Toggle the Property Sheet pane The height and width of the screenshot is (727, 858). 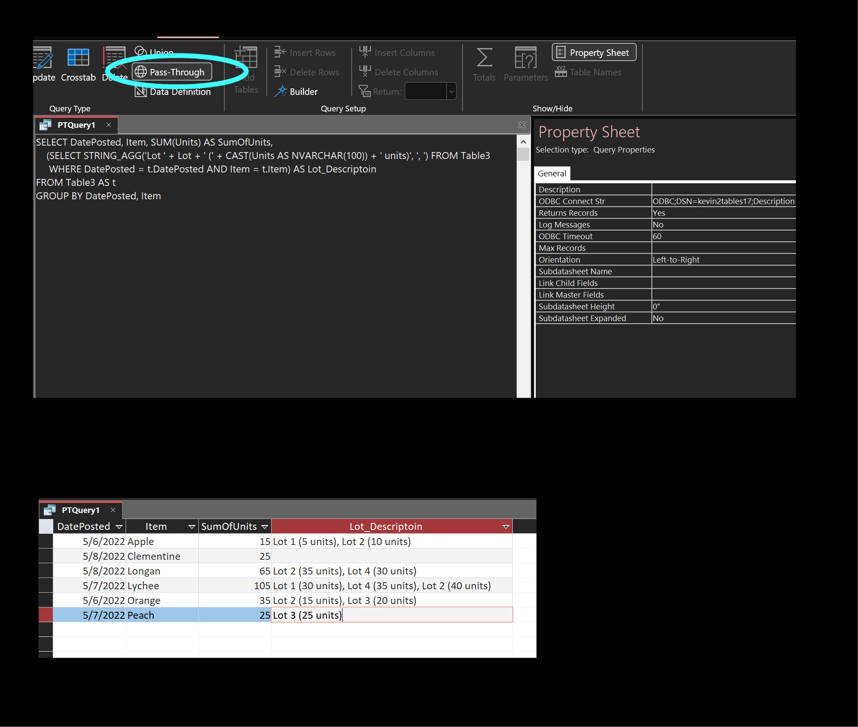coord(593,52)
